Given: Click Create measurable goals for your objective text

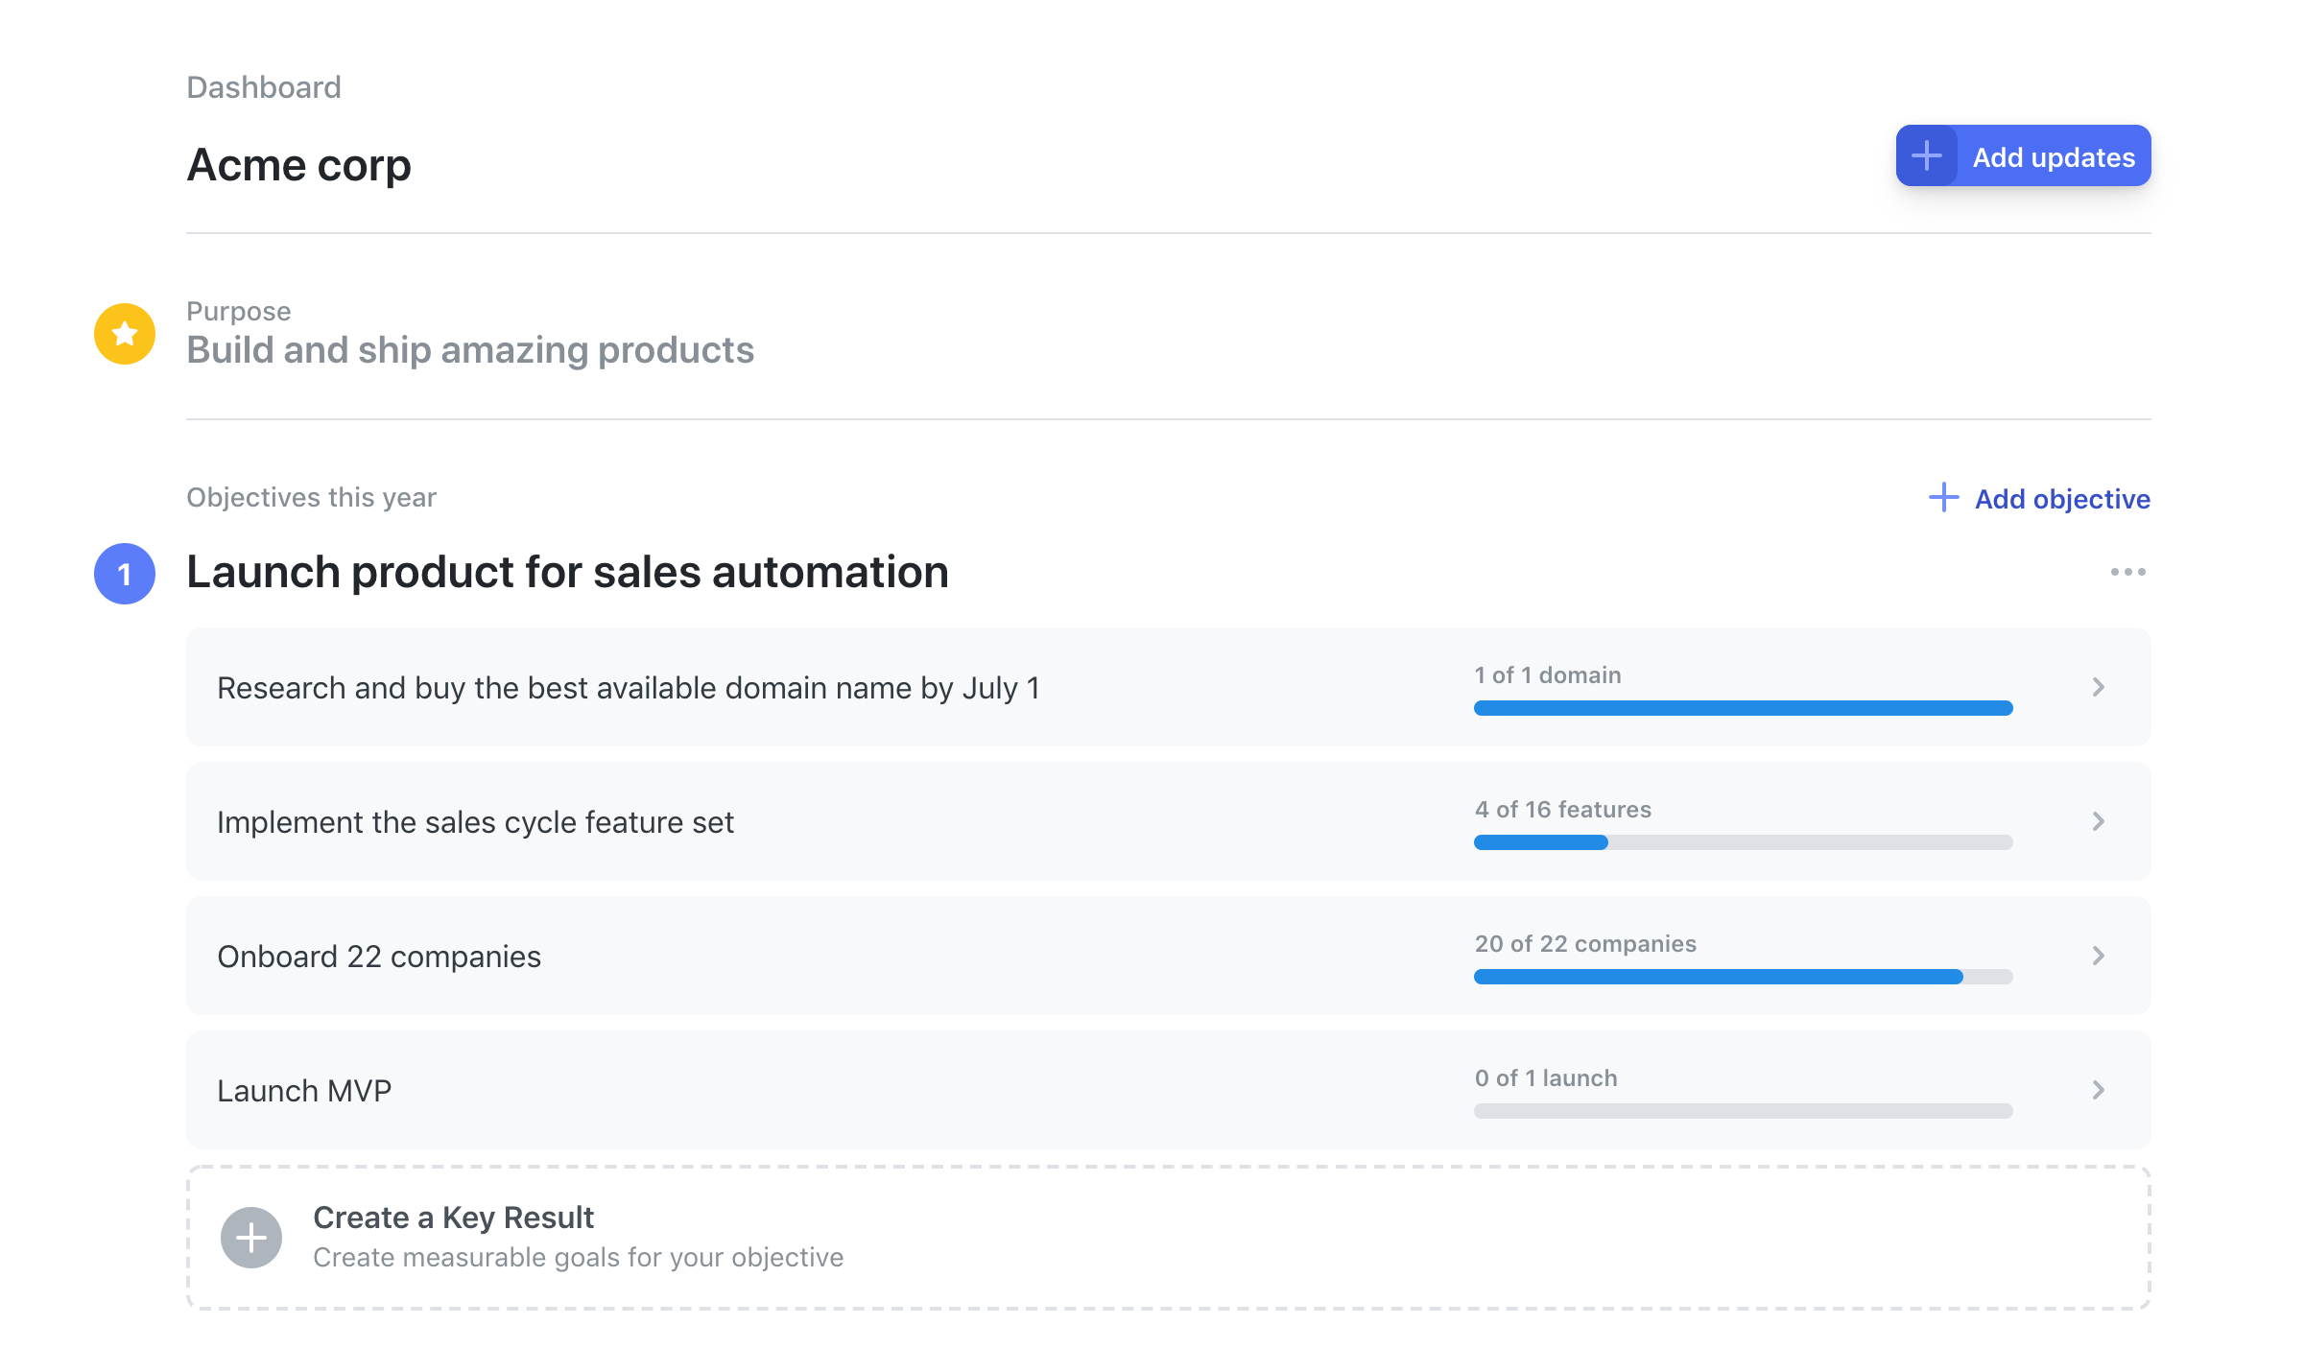Looking at the screenshot, I should (578, 1258).
